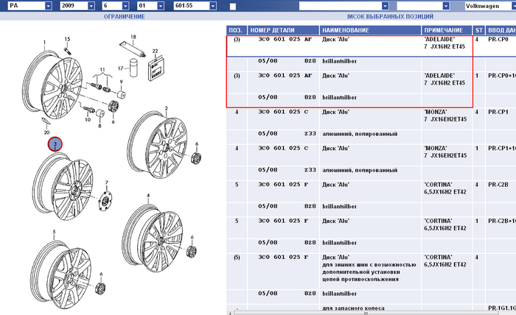Select callout 9 cap in diagram
This screenshot has width=516, height=315.
point(122,82)
